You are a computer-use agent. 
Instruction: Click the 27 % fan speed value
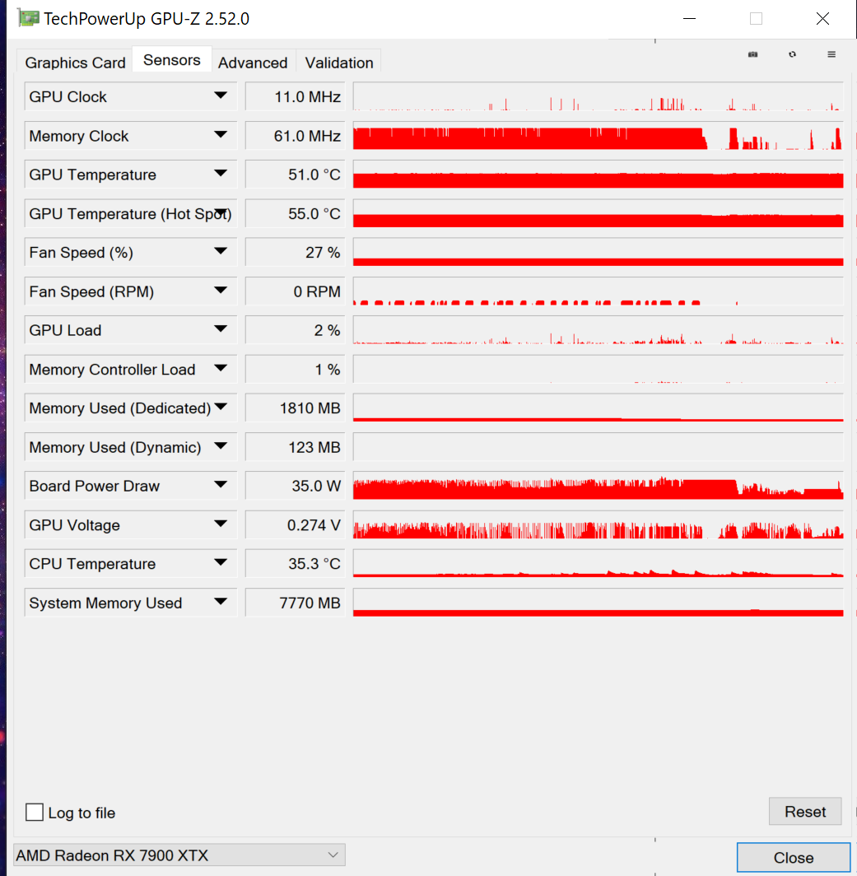pos(295,253)
